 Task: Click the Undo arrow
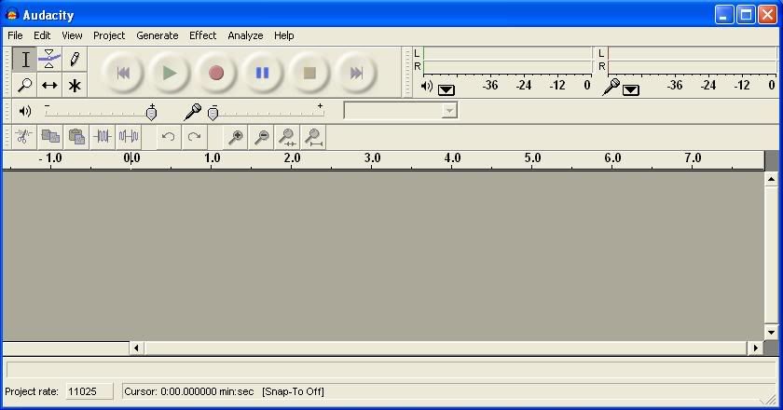tap(169, 136)
